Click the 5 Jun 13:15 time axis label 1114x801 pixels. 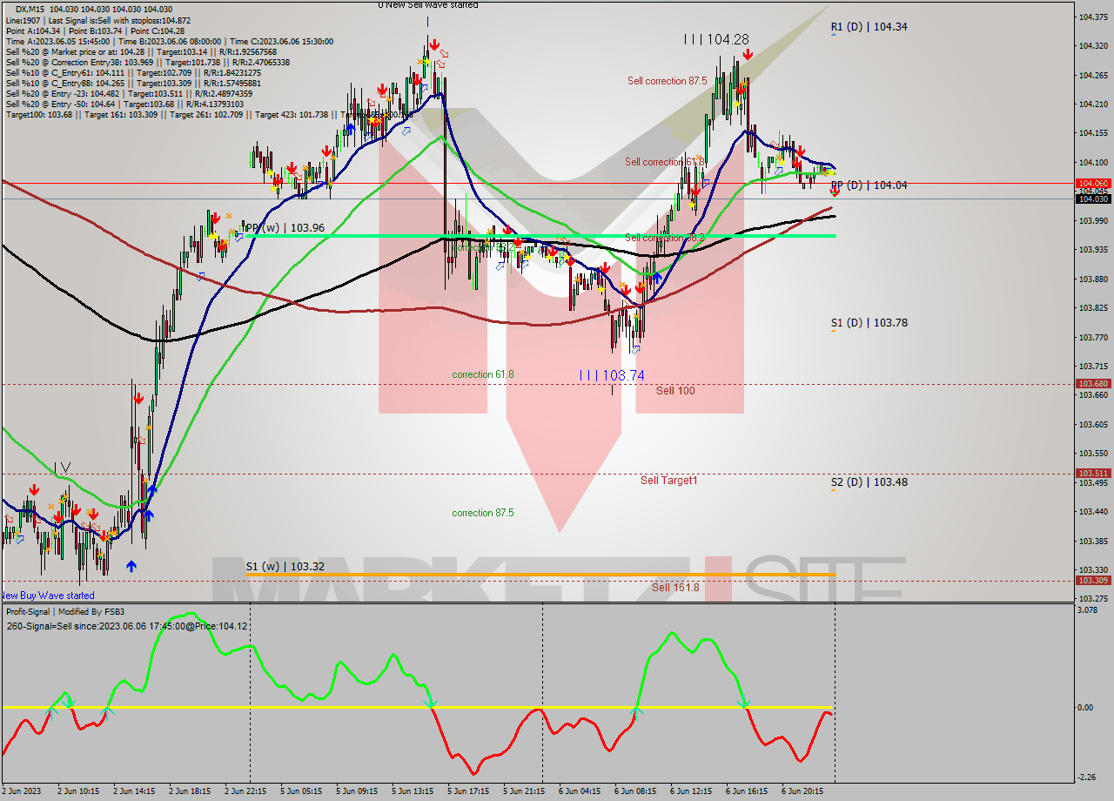(x=412, y=791)
